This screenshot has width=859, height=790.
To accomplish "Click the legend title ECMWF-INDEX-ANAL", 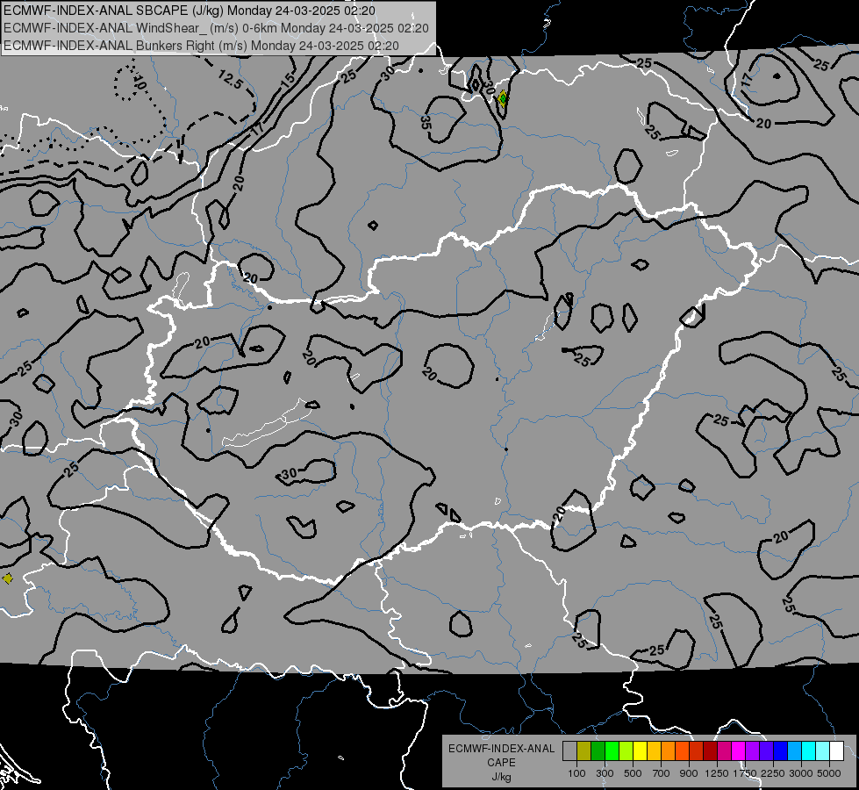I will coord(501,749).
